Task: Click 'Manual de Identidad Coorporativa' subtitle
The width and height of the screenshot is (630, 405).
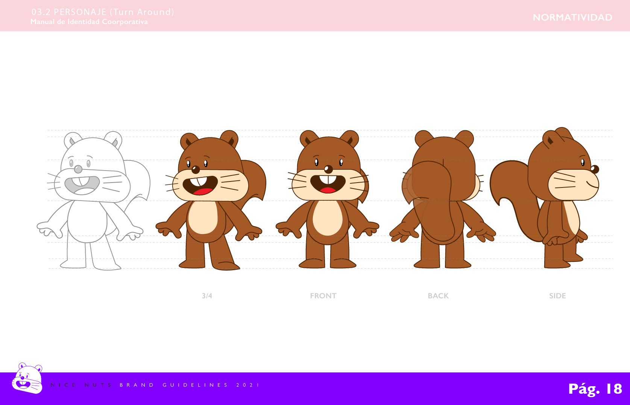Action: coord(89,22)
